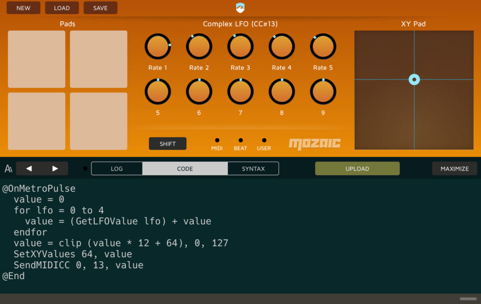The image size is (481, 304).
Task: Switch to the SYNTAX tab
Action: coord(253,168)
